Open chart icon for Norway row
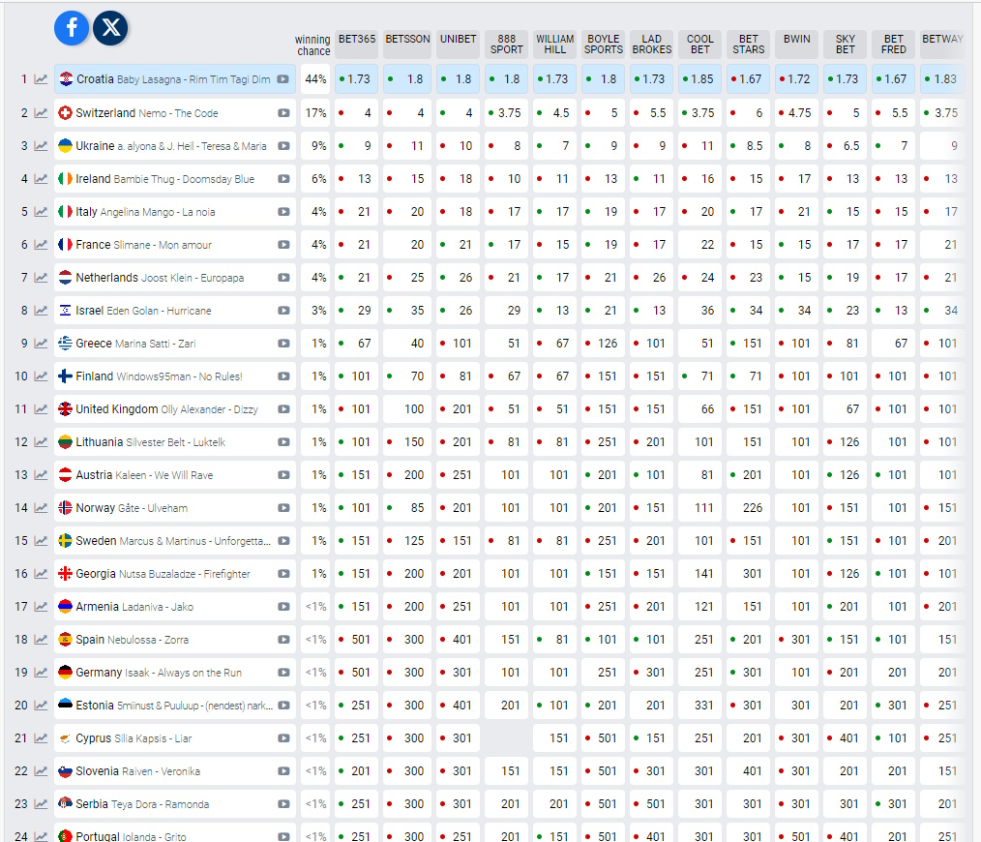The height and width of the screenshot is (842, 981). click(41, 508)
